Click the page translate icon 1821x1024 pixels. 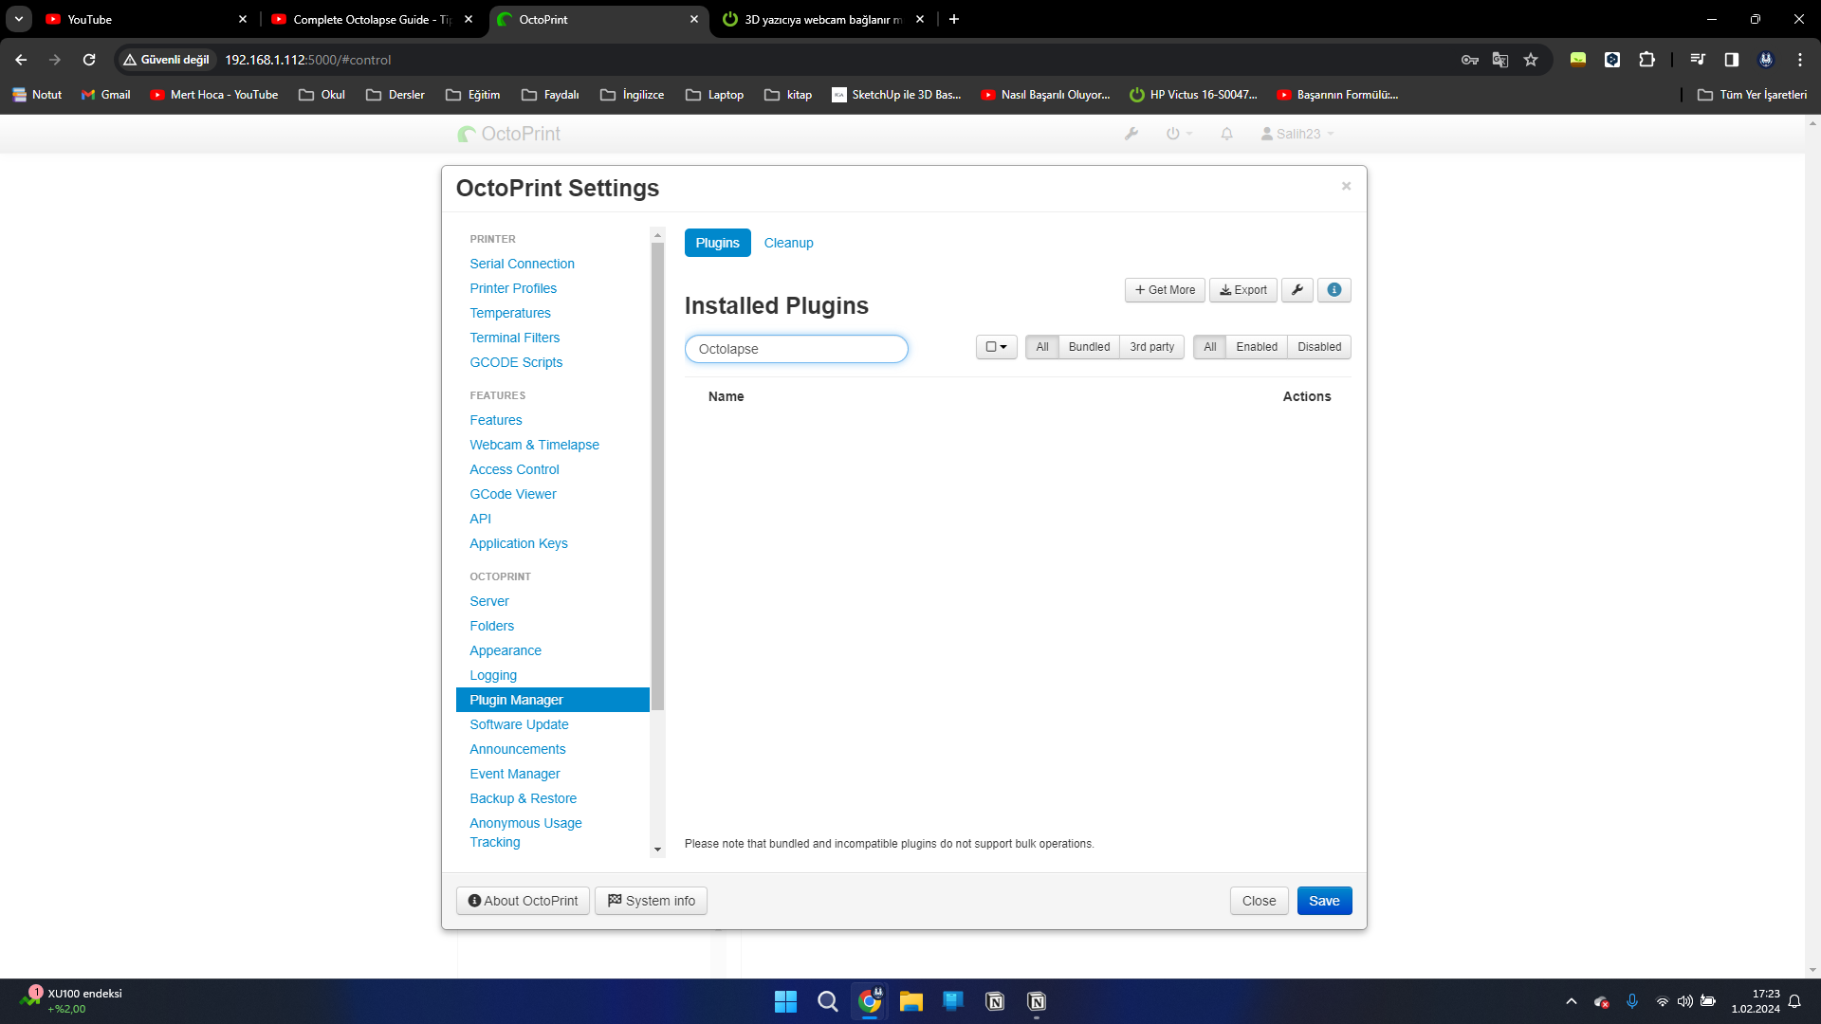[1499, 60]
